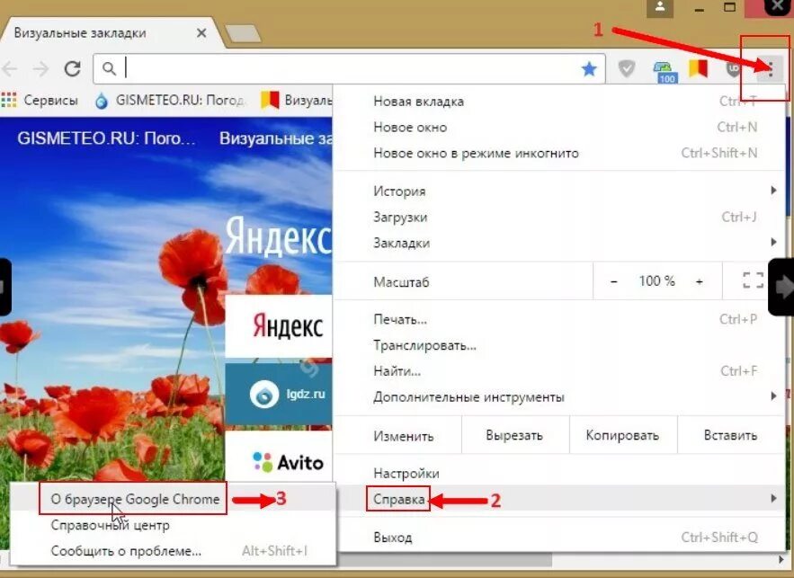Expand Дополнительные инструменты submenu
Image resolution: width=794 pixels, height=578 pixels.
point(559,396)
